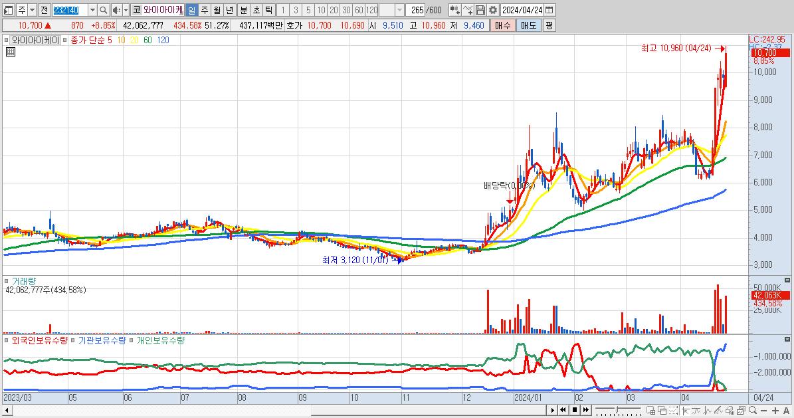794x418 pixels.
Task: Click the rewind button in replay controls
Action: 563,410
